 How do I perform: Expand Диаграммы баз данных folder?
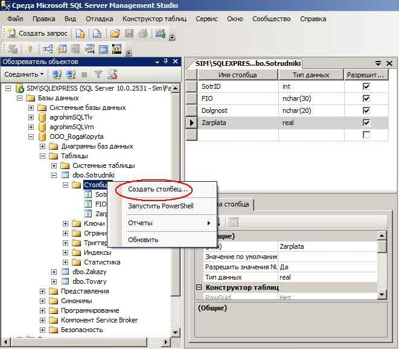42,146
